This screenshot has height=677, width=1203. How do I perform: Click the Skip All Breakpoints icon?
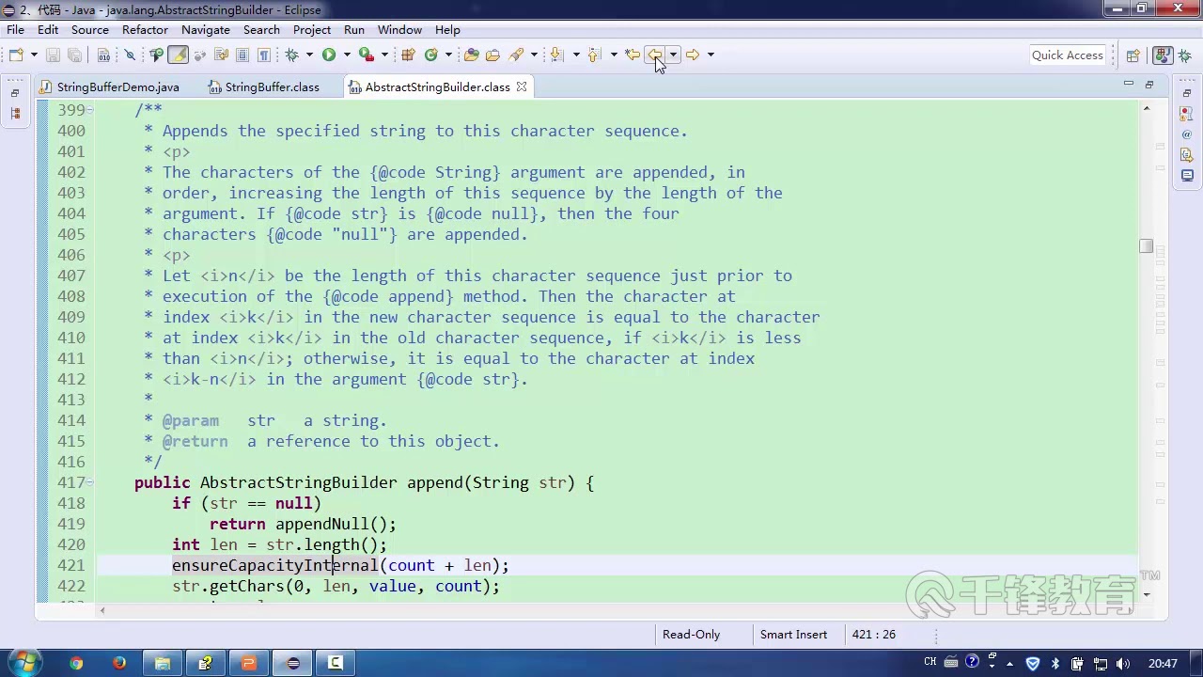click(x=131, y=55)
